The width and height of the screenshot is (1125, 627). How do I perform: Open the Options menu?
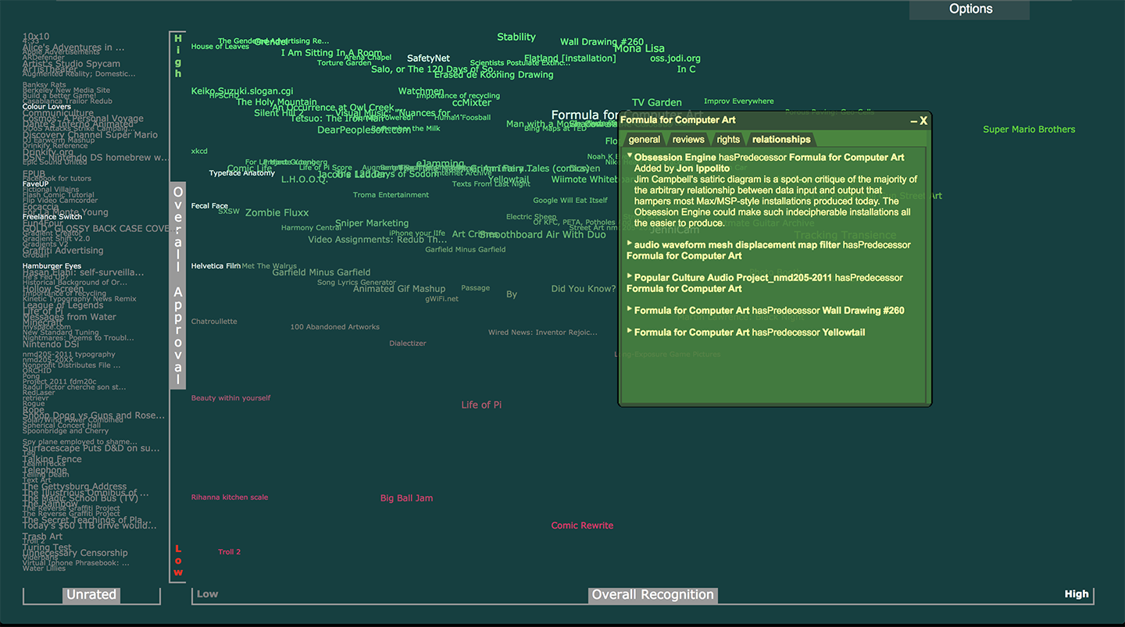970,9
